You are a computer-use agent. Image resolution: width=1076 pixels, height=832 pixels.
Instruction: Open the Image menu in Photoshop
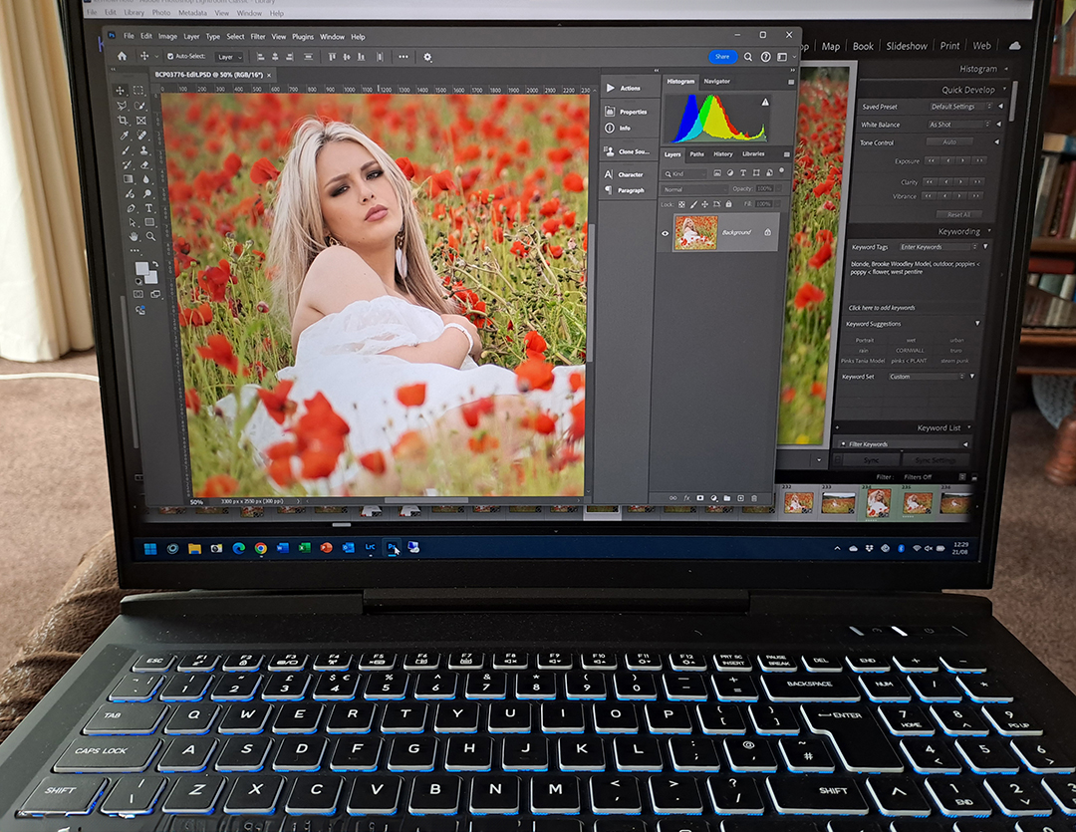pos(167,37)
